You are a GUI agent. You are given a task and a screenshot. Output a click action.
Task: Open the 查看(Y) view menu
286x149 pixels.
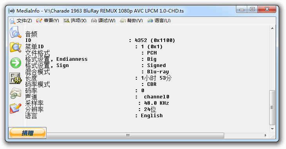click(x=47, y=20)
